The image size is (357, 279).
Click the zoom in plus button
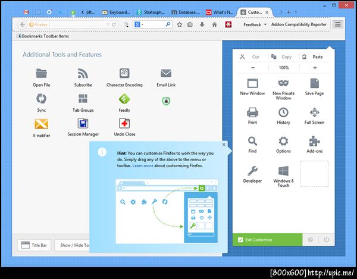pyautogui.click(x=315, y=68)
